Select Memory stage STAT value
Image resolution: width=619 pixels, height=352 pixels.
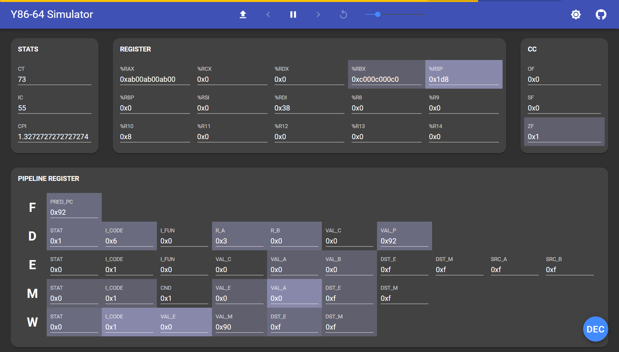[74, 299]
